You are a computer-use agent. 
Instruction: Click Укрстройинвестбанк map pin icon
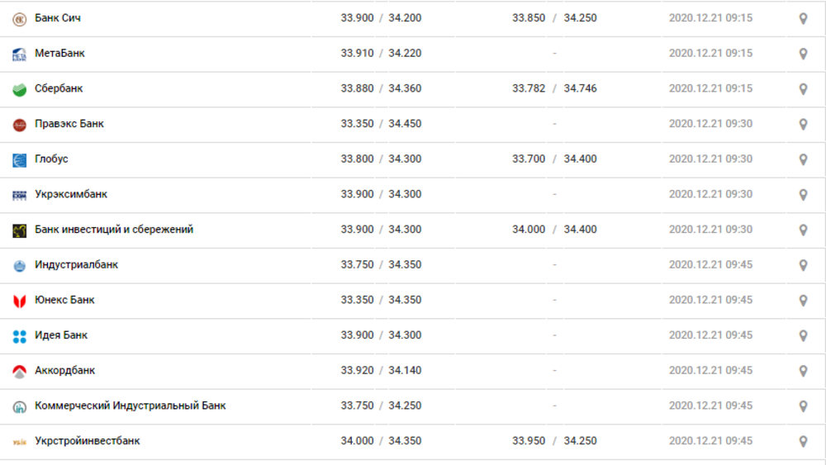click(x=803, y=442)
